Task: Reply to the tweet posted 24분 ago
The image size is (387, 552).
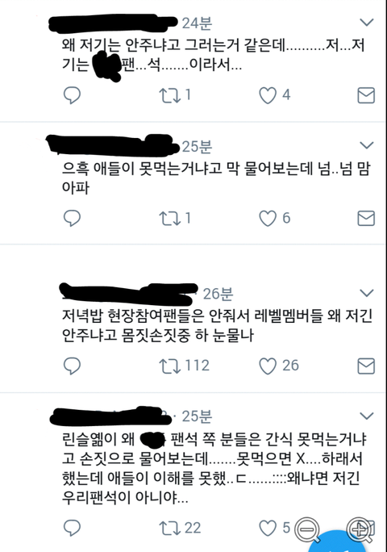Action: (72, 95)
